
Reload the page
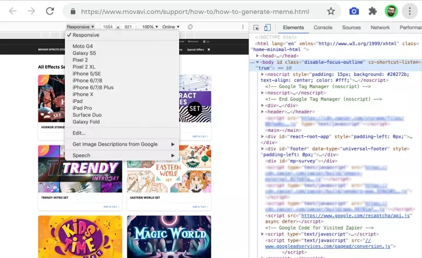pos(50,11)
